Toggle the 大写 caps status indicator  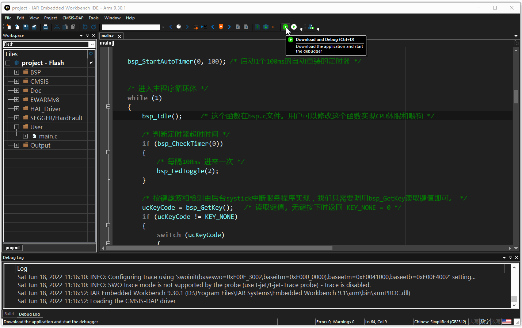[x=474, y=322]
